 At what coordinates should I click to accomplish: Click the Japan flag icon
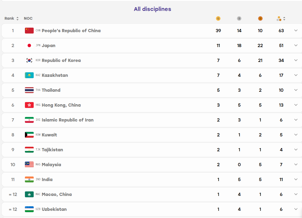coord(29,45)
